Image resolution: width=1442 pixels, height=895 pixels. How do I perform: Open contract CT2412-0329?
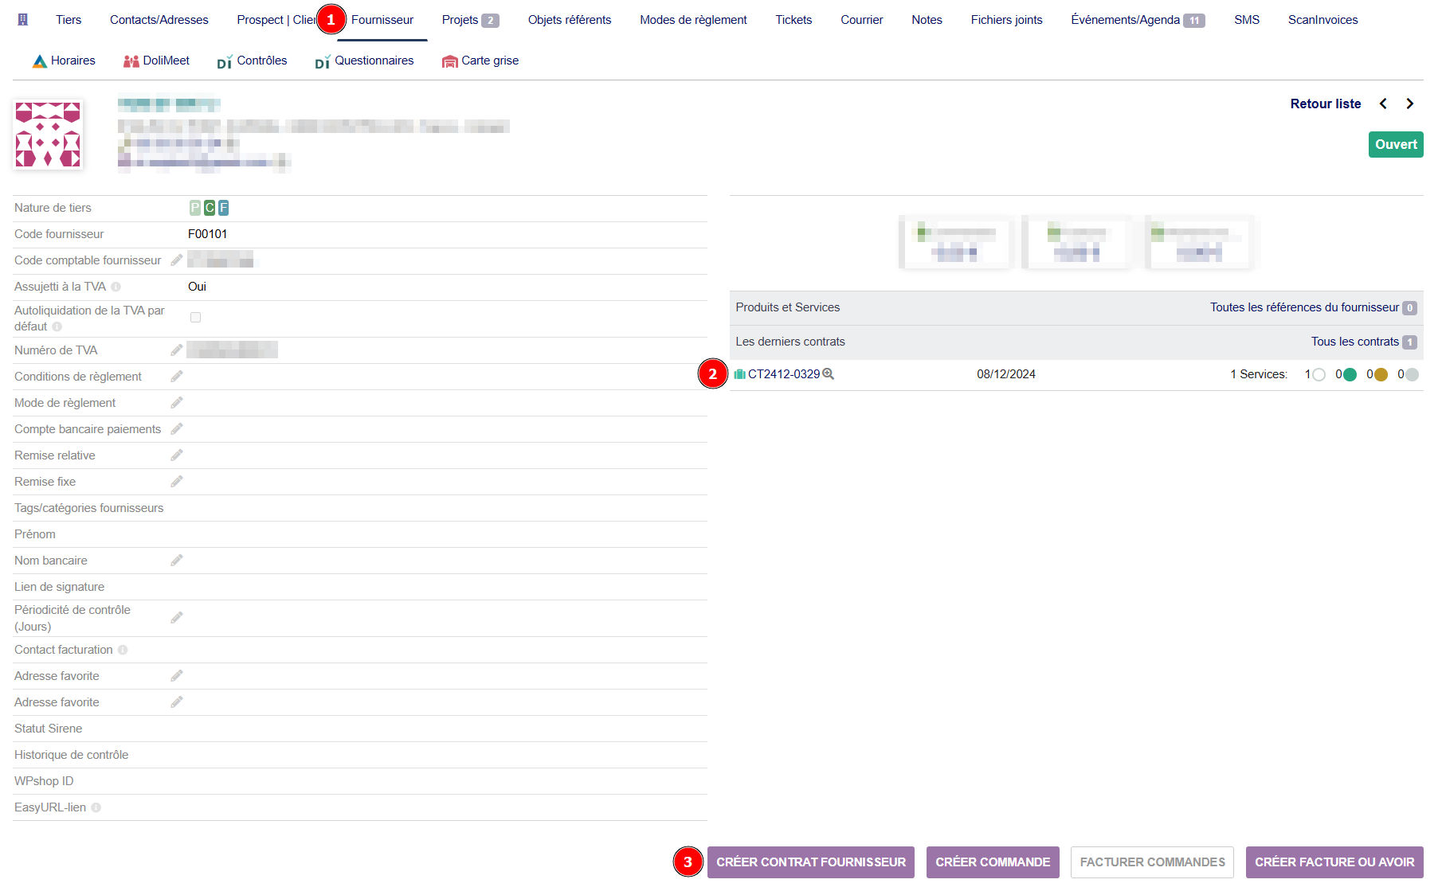(x=784, y=374)
